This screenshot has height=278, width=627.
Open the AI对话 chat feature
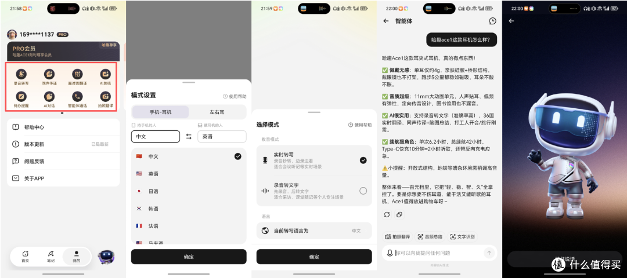(49, 99)
